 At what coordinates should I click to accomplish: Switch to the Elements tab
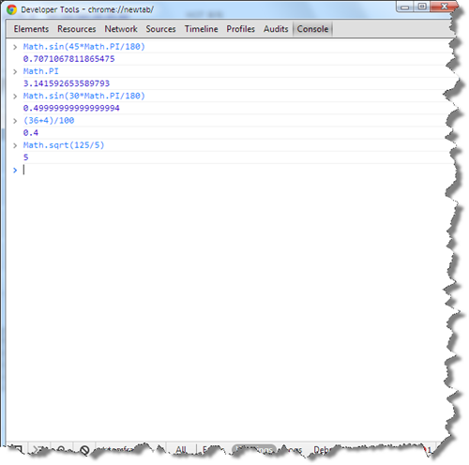pos(31,29)
